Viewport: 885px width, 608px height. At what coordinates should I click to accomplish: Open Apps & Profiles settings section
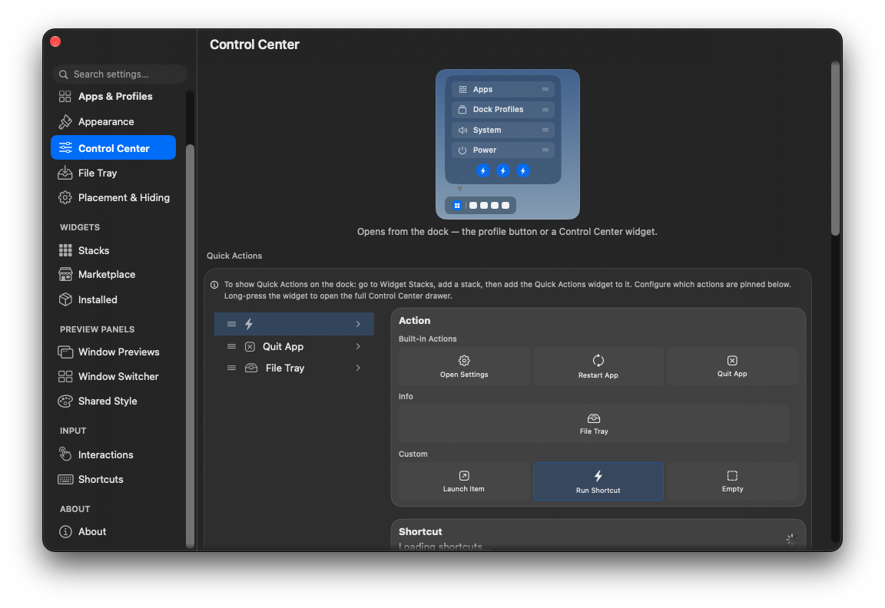click(114, 97)
